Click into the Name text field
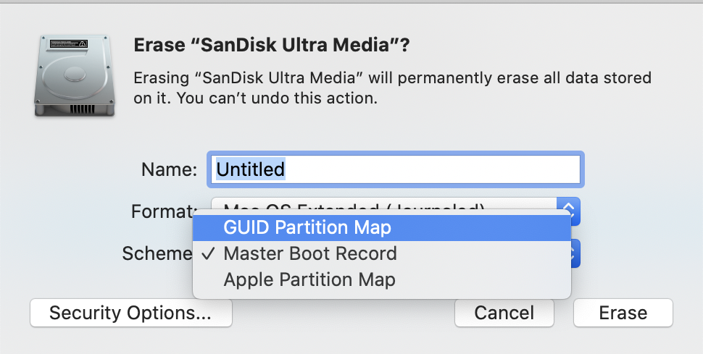This screenshot has width=703, height=354. pyautogui.click(x=435, y=170)
